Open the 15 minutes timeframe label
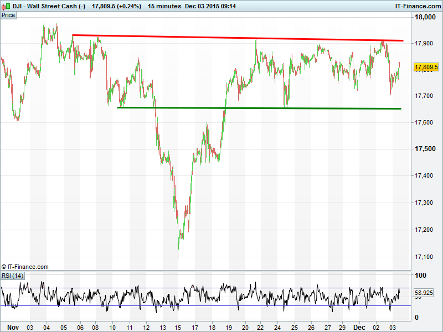This screenshot has height=332, width=443. pos(164,6)
